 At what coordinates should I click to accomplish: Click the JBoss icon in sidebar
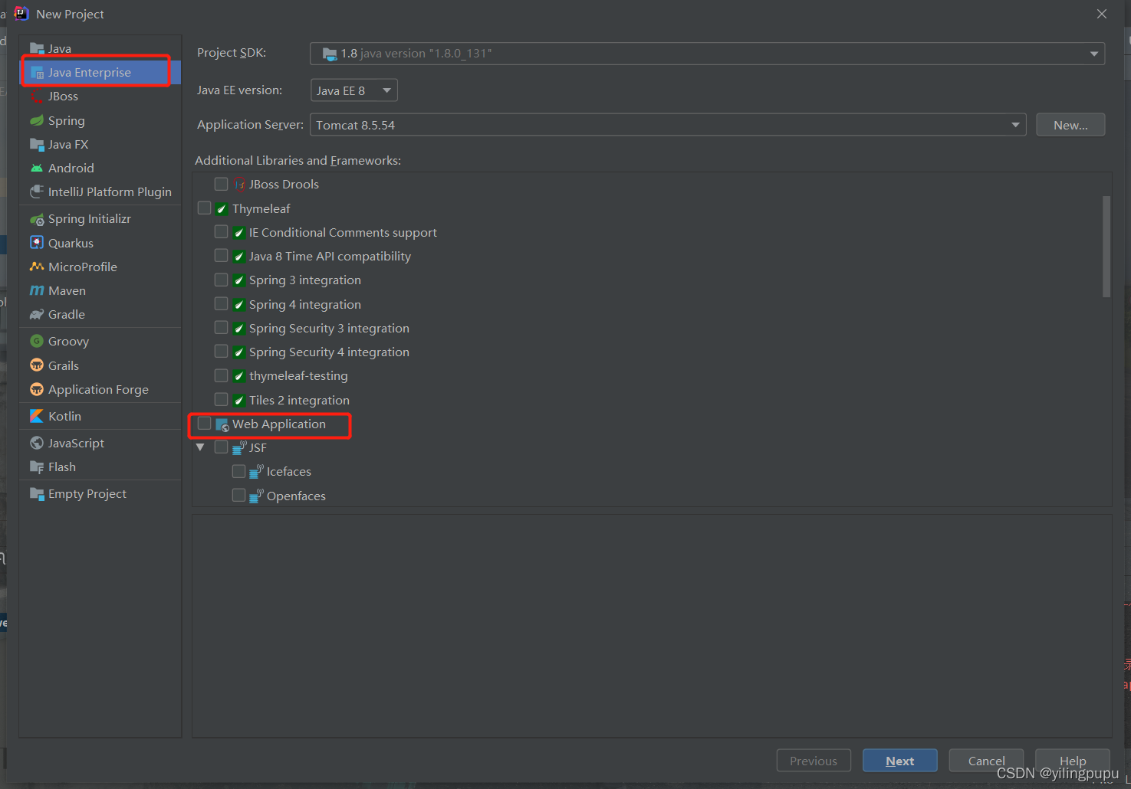click(x=37, y=97)
